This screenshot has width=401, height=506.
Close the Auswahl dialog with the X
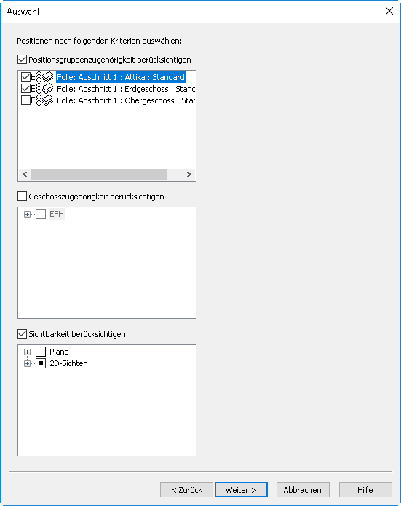(389, 11)
